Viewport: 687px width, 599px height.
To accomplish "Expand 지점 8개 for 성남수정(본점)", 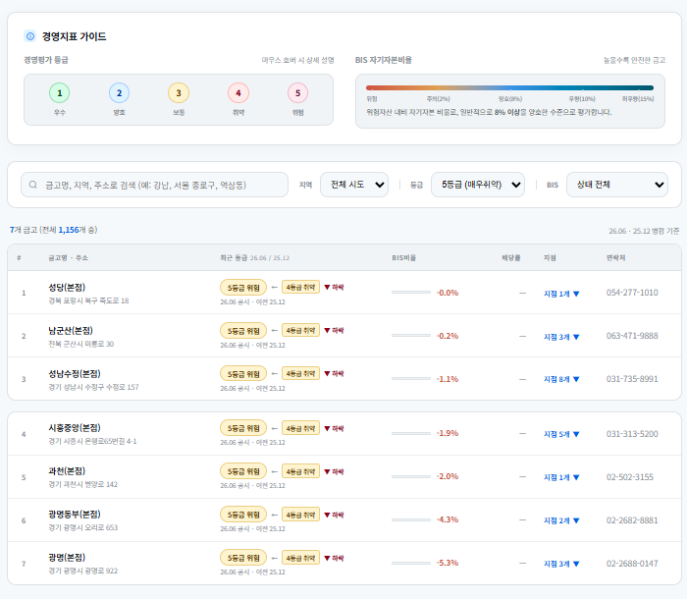I will pos(561,379).
